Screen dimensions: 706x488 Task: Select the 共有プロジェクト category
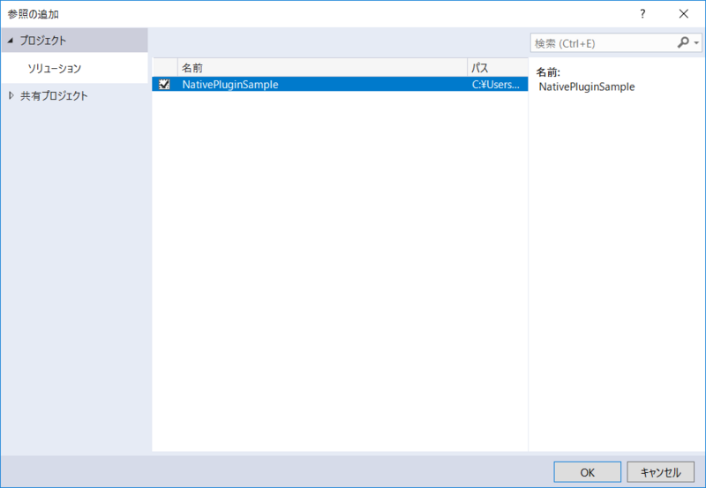click(x=54, y=95)
